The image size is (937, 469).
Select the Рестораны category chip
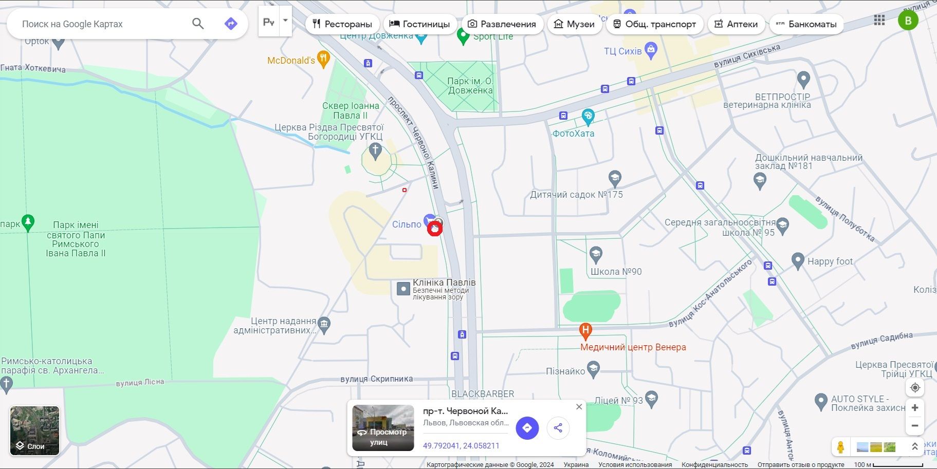pos(342,24)
